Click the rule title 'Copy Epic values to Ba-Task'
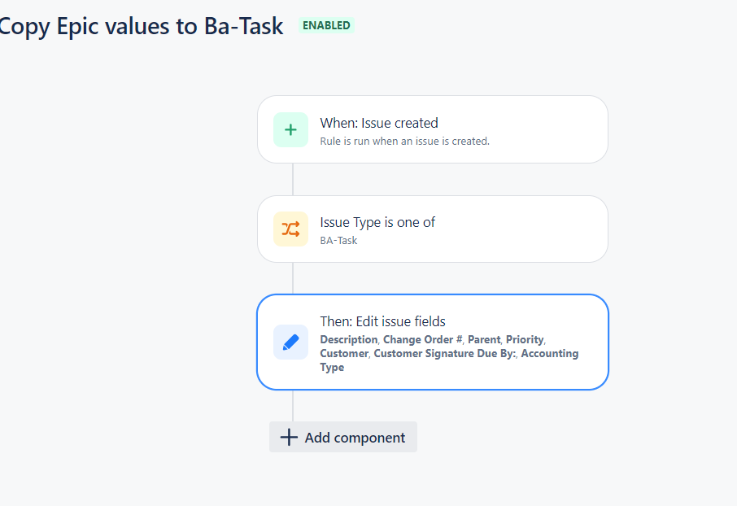The height and width of the screenshot is (506, 737). (142, 26)
